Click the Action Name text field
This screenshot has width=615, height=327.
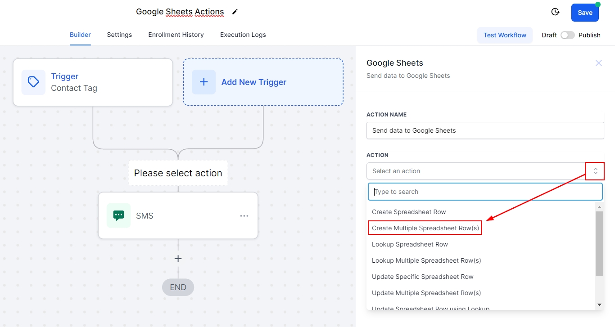(x=485, y=130)
